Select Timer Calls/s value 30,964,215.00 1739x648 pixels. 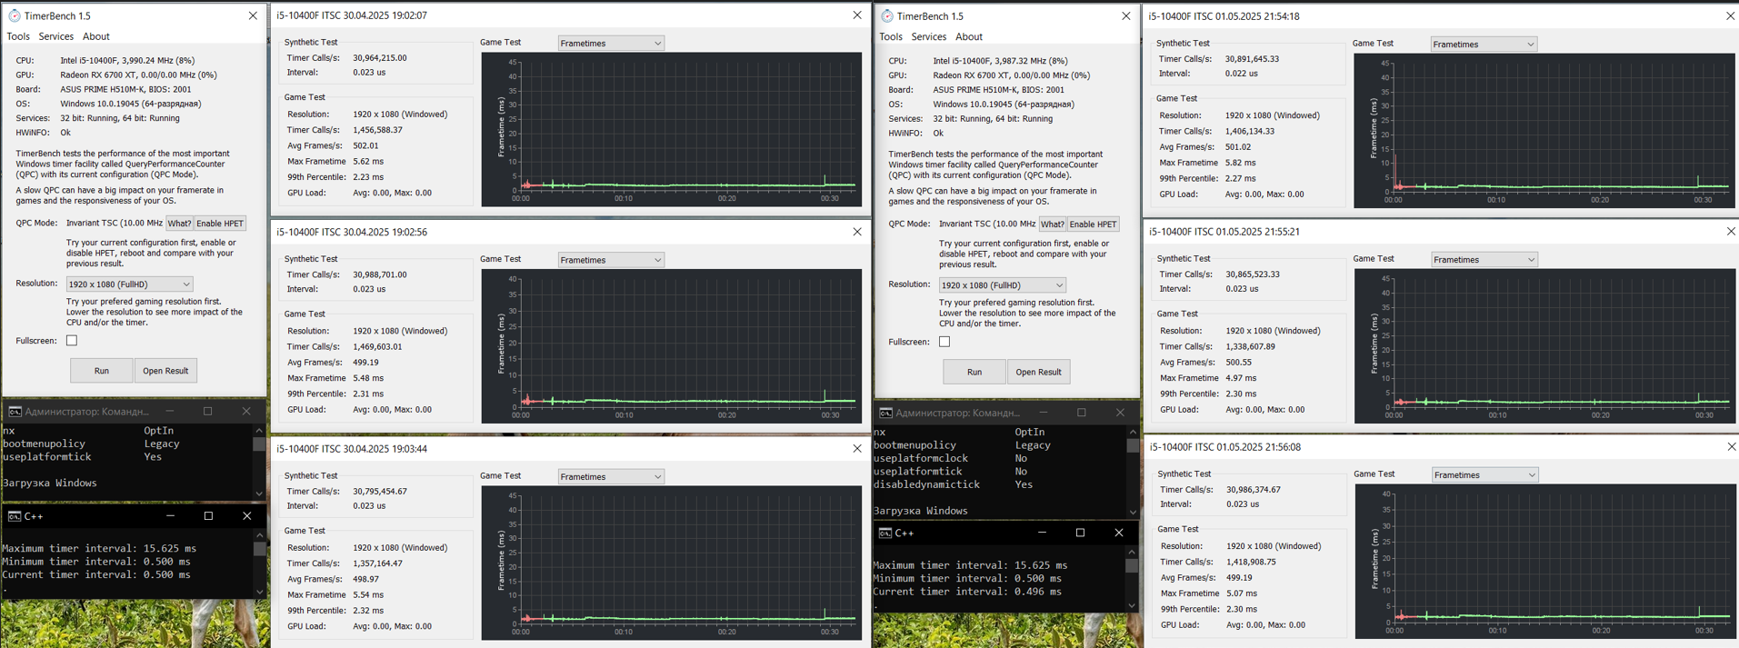[x=380, y=57]
